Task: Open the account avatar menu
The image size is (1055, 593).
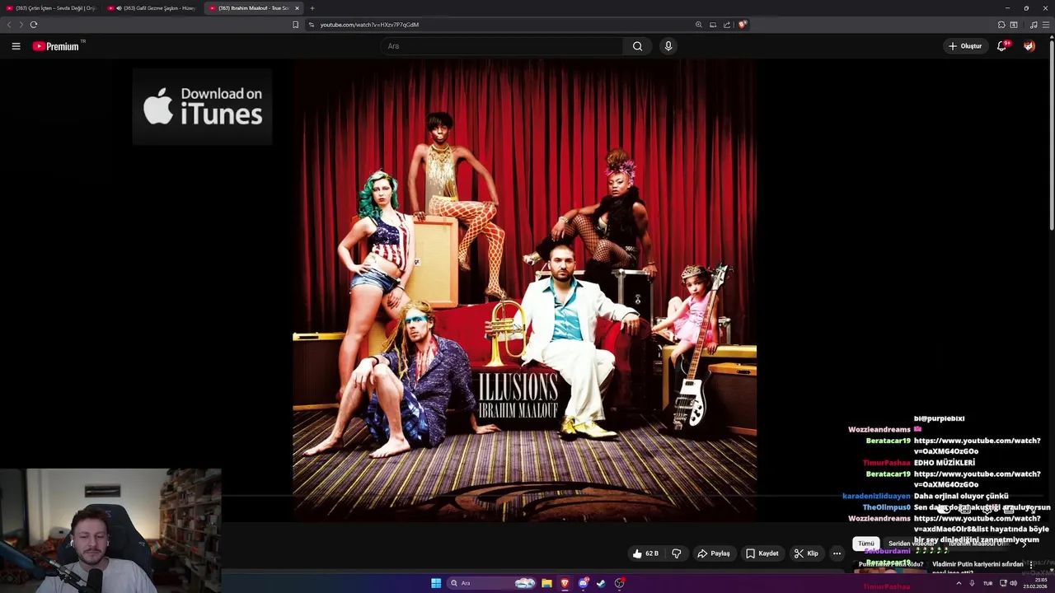Action: (1029, 46)
